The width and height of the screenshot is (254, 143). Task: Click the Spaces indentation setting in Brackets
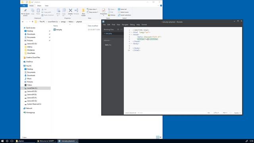pos(237,113)
